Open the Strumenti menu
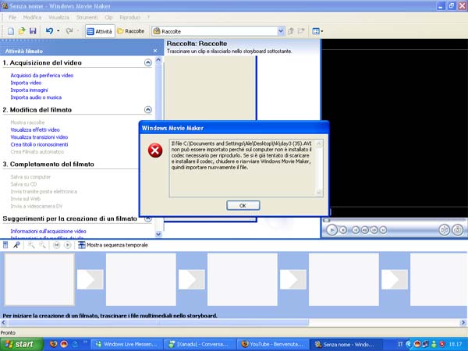This screenshot has width=468, height=351. (x=87, y=17)
